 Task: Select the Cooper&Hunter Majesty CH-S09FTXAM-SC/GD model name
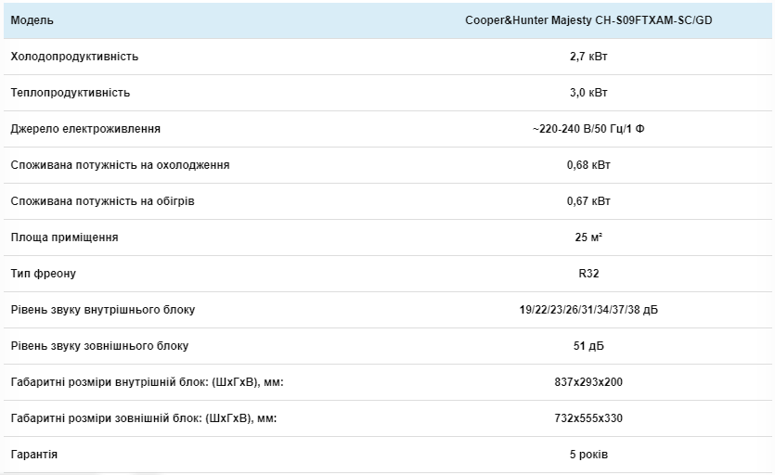click(x=588, y=20)
